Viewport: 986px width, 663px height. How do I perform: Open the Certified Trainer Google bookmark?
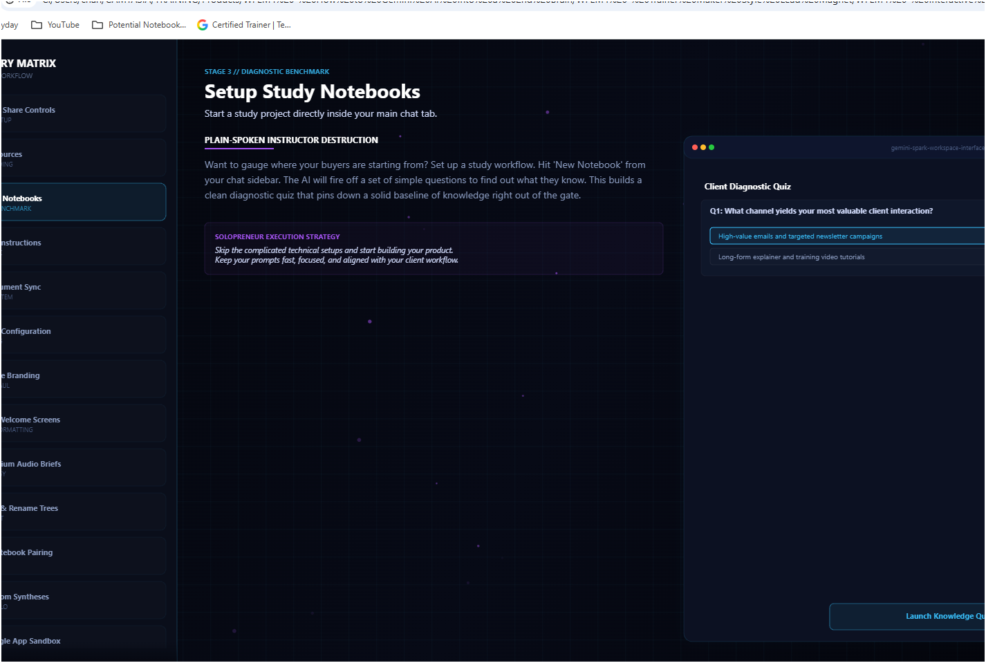click(x=244, y=25)
